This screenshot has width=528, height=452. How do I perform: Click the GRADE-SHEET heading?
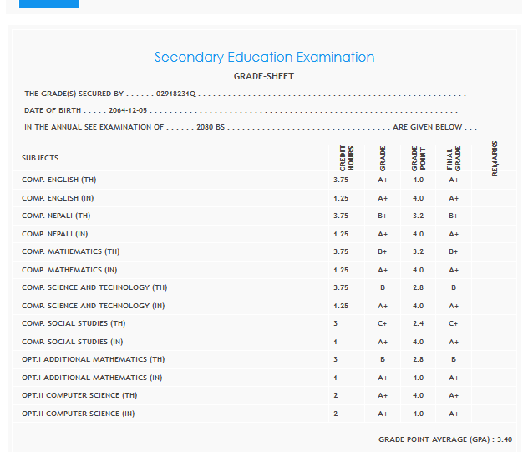pos(264,77)
